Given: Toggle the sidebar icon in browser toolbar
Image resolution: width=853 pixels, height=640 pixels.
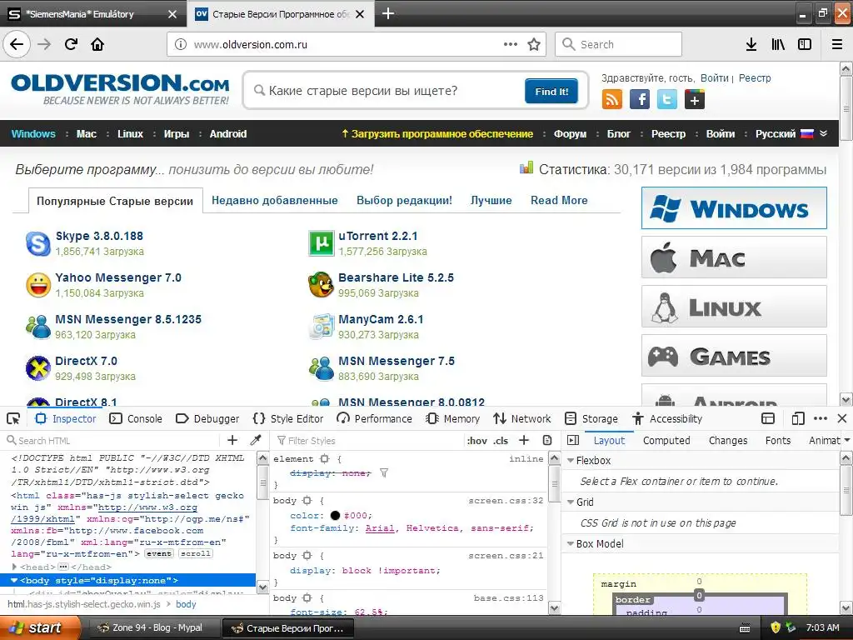Looking at the screenshot, I should point(805,44).
